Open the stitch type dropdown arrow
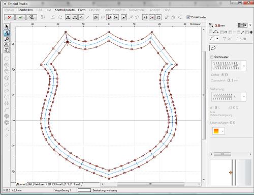Image resolution: width=254 pixels, height=195 pixels. pyautogui.click(x=250, y=25)
